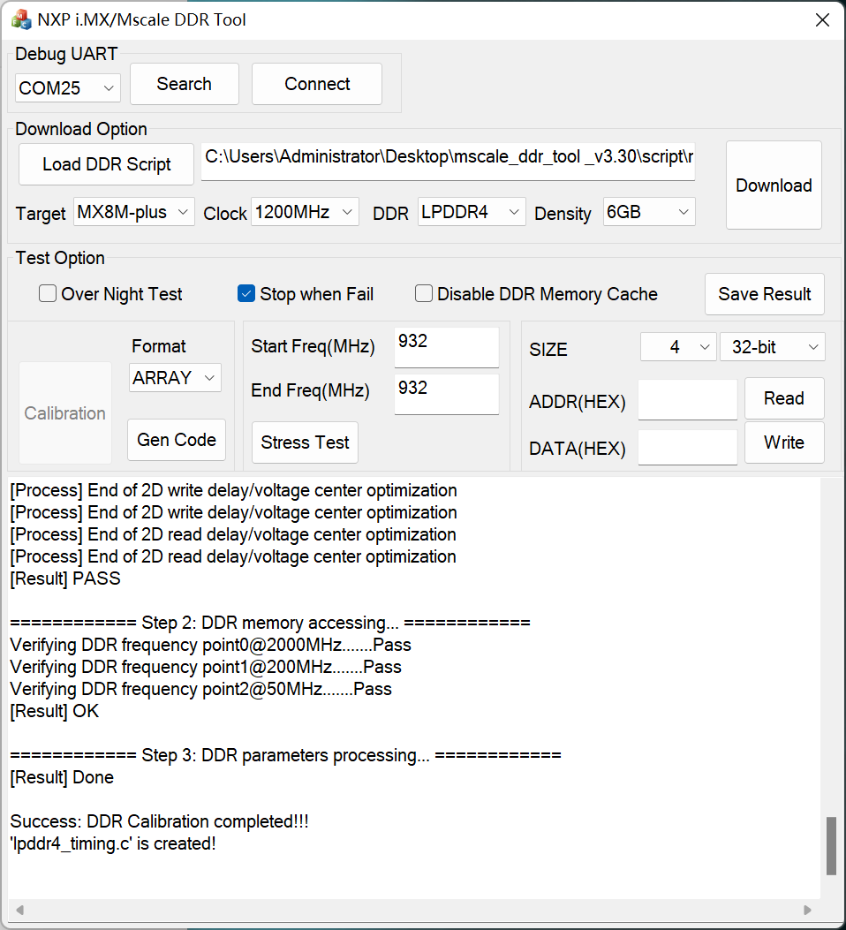This screenshot has width=846, height=930.
Task: Click the ADDR(HEX) input field
Action: point(687,399)
